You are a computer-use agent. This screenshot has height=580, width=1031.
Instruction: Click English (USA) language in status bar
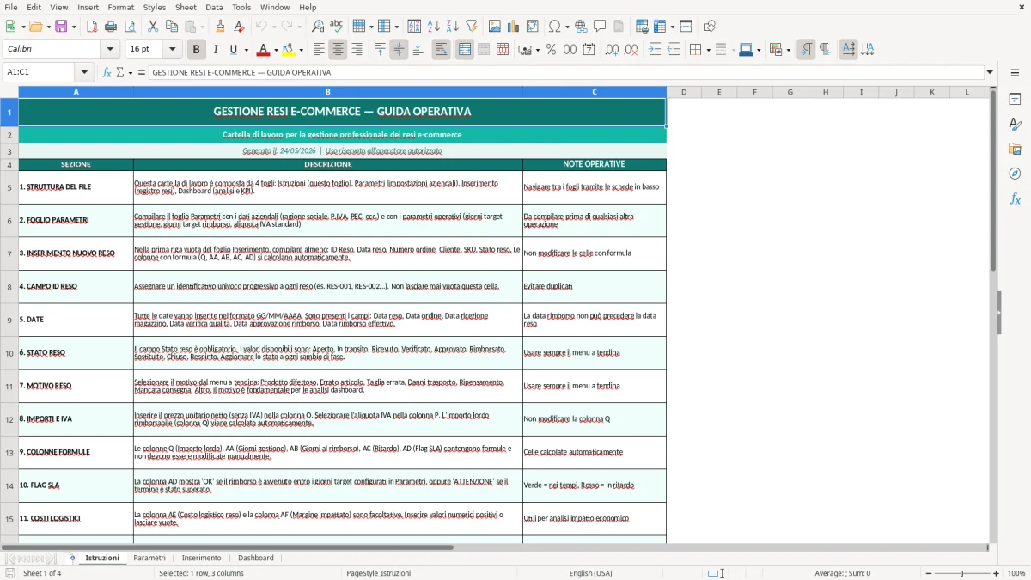(x=590, y=573)
